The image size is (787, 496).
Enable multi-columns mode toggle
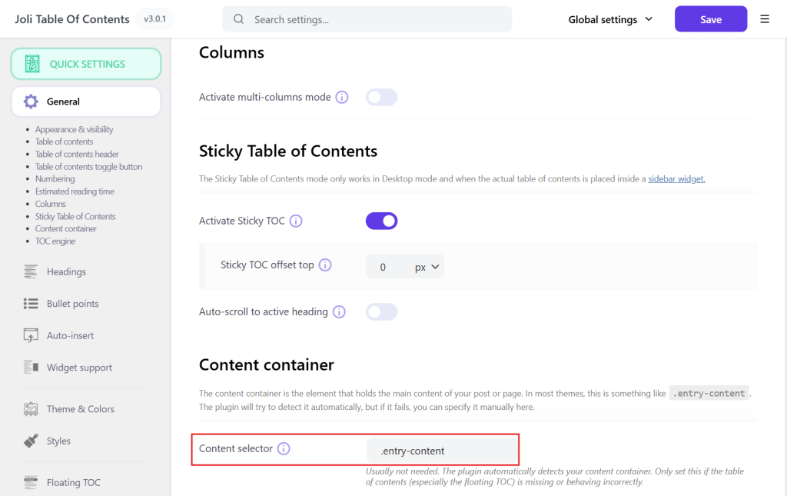[x=381, y=98]
